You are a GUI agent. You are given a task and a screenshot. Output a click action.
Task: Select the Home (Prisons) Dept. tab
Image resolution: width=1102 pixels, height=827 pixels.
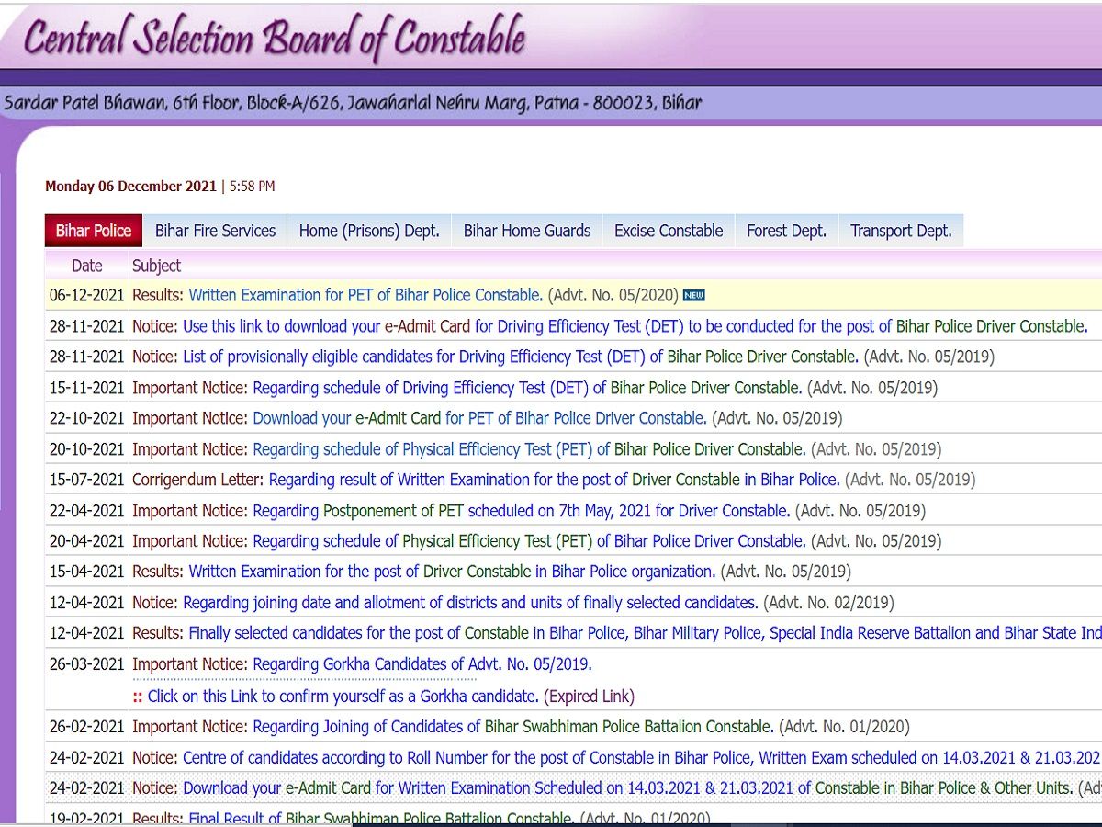tap(369, 231)
